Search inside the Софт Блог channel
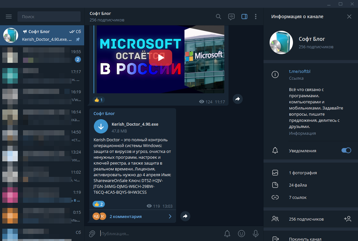The image size is (358, 241). click(x=218, y=17)
